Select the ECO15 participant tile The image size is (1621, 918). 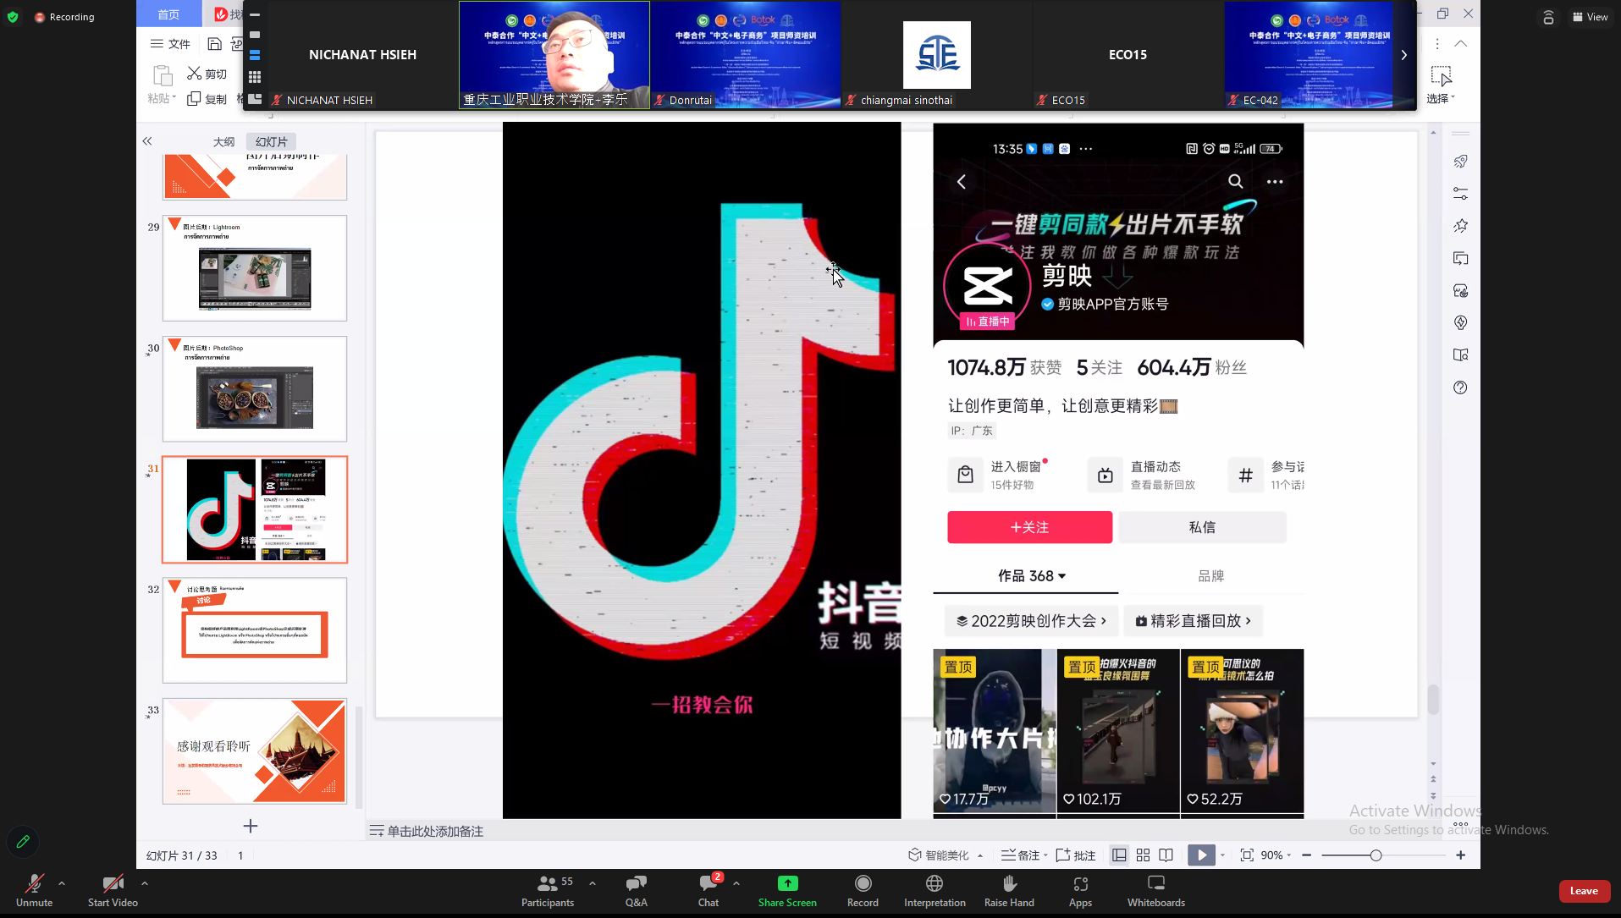coord(1128,55)
